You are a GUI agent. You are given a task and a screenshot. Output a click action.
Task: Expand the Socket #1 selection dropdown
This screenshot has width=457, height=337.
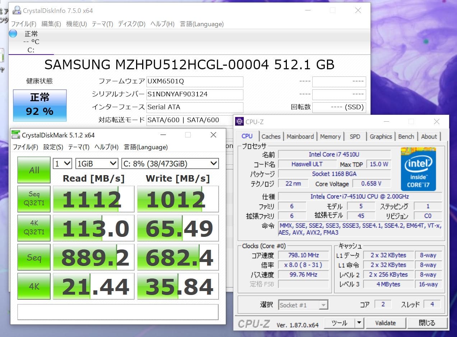(x=303, y=305)
